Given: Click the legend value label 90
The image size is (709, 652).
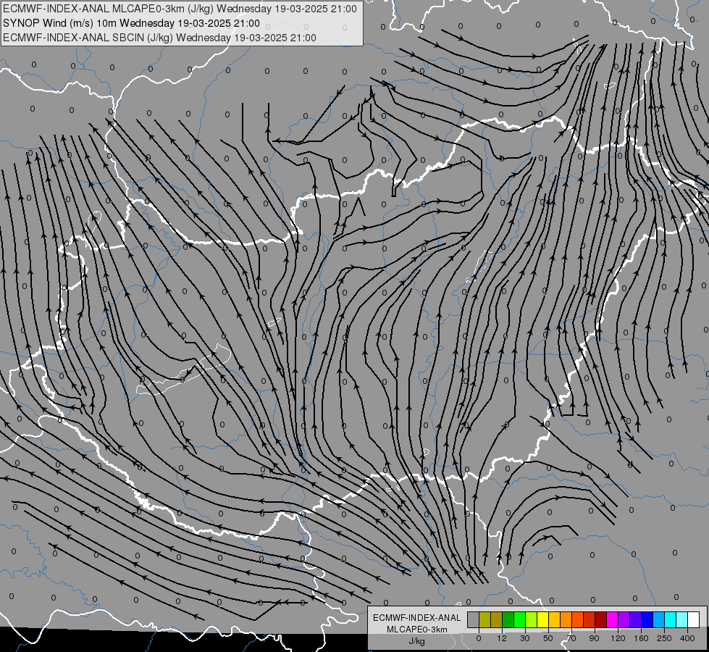Looking at the screenshot, I should click(594, 638).
